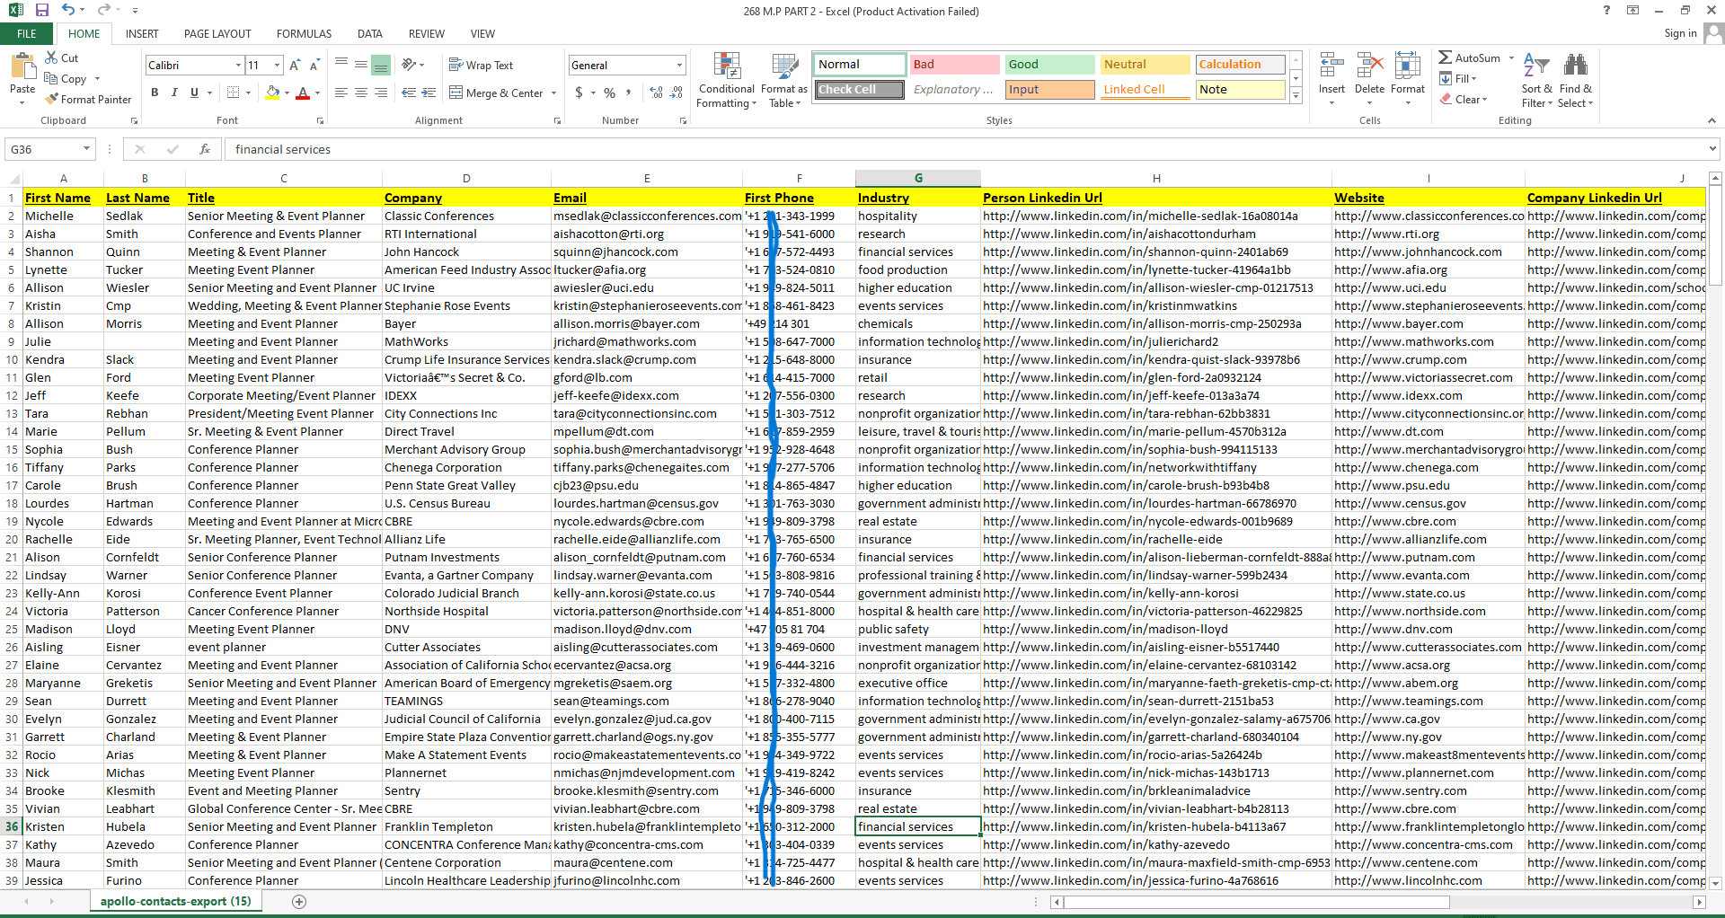This screenshot has width=1725, height=918.
Task: Click the Decrease Decimal icon
Action: click(x=677, y=93)
